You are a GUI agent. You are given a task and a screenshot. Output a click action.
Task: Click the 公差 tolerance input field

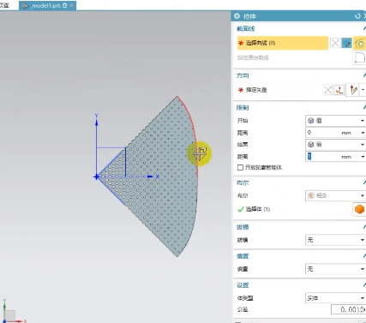[348, 309]
